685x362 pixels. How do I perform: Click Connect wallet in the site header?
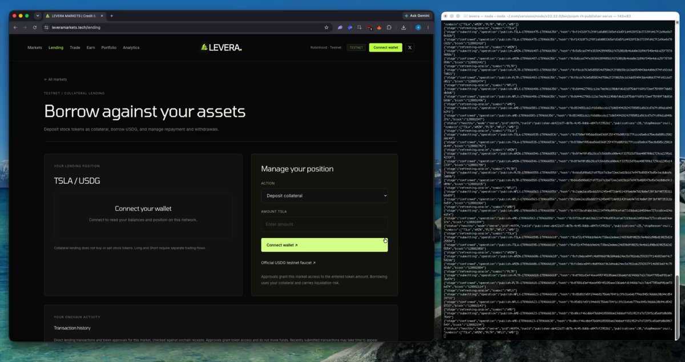[385, 47]
